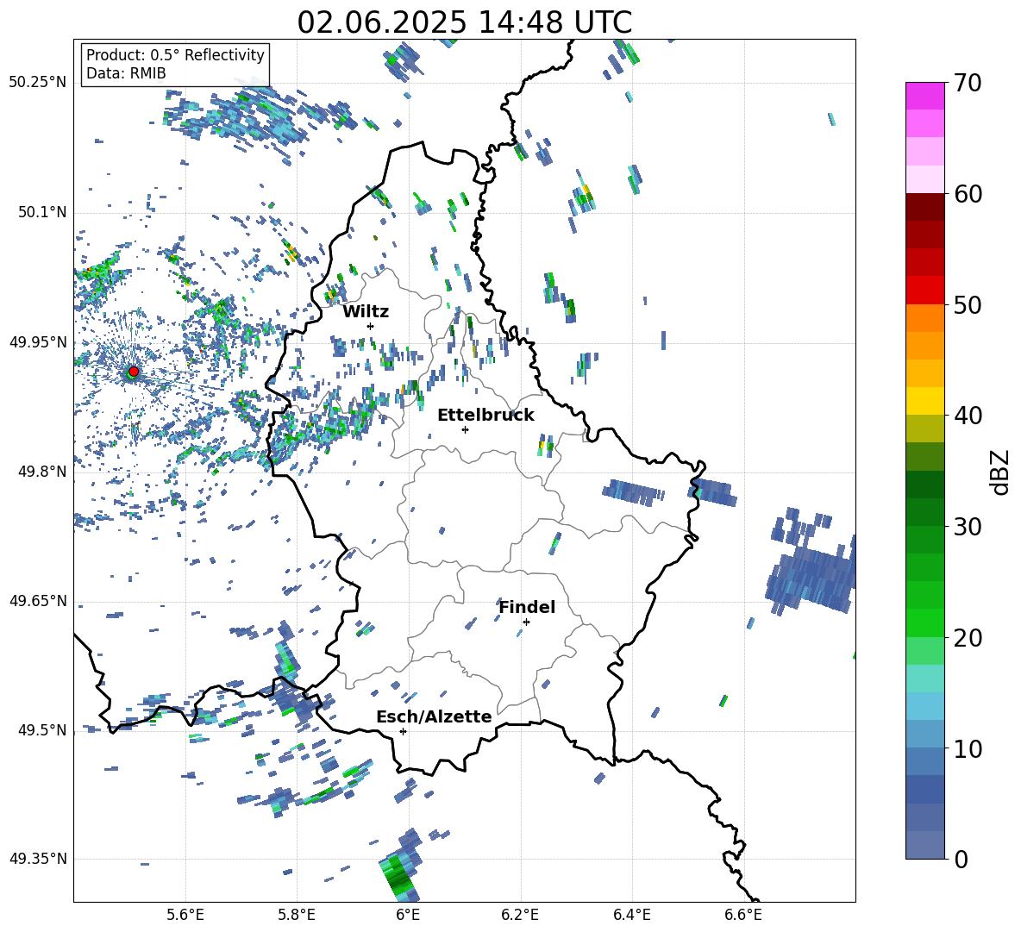Click the colorbar tick value 0
Viewport: 1021px width, 932px height.
click(x=961, y=859)
